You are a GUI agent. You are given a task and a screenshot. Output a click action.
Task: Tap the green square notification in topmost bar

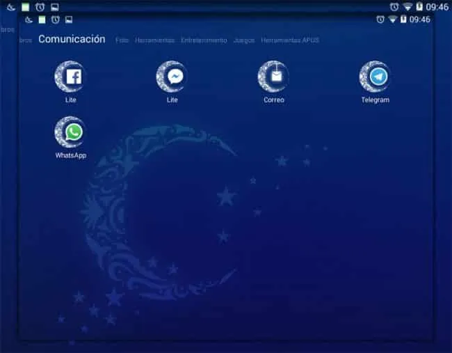point(25,6)
